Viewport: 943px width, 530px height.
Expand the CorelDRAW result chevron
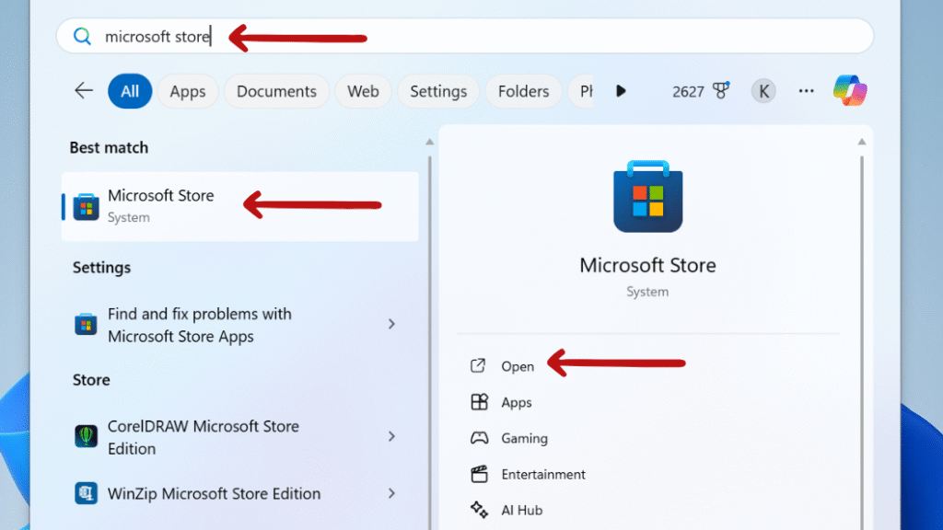click(x=391, y=436)
